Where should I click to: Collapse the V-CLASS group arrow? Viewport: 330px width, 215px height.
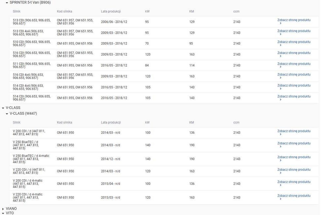click(x=3, y=108)
